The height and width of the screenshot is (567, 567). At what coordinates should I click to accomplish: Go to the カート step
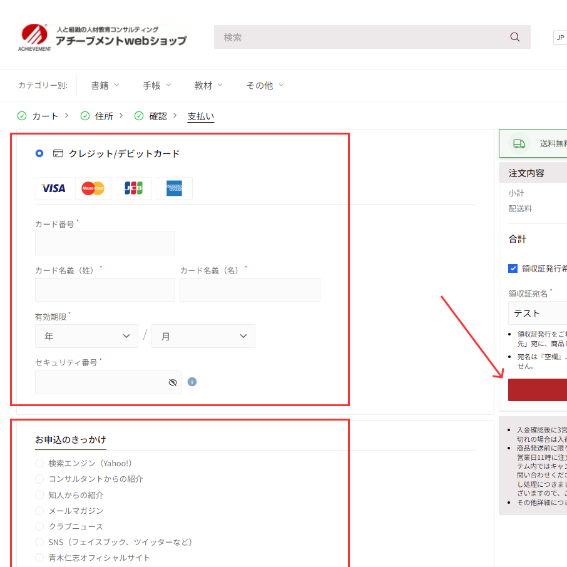point(45,116)
